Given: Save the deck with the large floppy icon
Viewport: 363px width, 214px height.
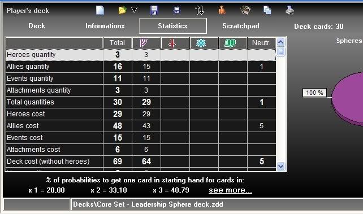Looking at the screenshot, I should 154,10.
